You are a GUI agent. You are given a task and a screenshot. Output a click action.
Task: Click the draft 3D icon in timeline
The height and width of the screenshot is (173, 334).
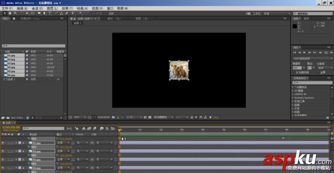77,128
